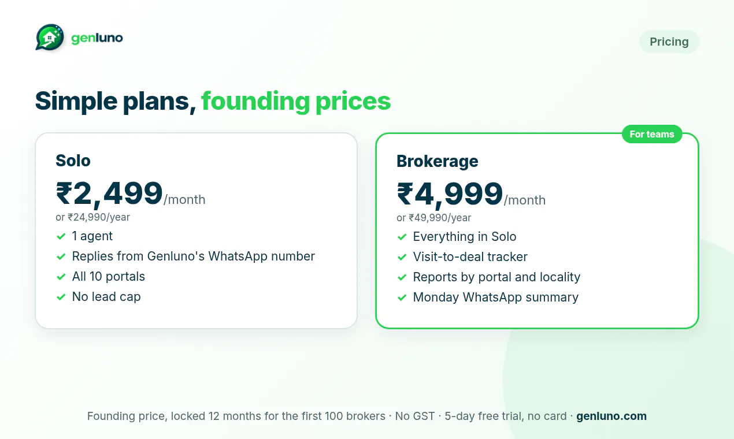Click the checkmark next to 1 agent
The image size is (734, 439).
(61, 236)
